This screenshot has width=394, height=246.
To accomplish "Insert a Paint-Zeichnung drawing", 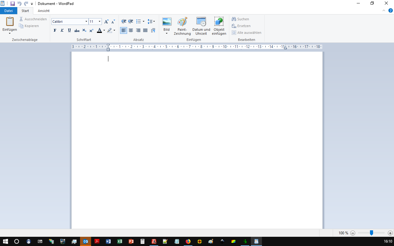I will [182, 22].
